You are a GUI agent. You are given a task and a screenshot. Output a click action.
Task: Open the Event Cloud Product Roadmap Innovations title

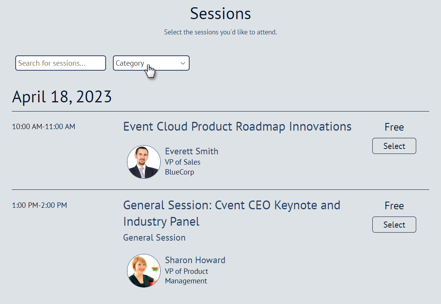[x=237, y=126]
